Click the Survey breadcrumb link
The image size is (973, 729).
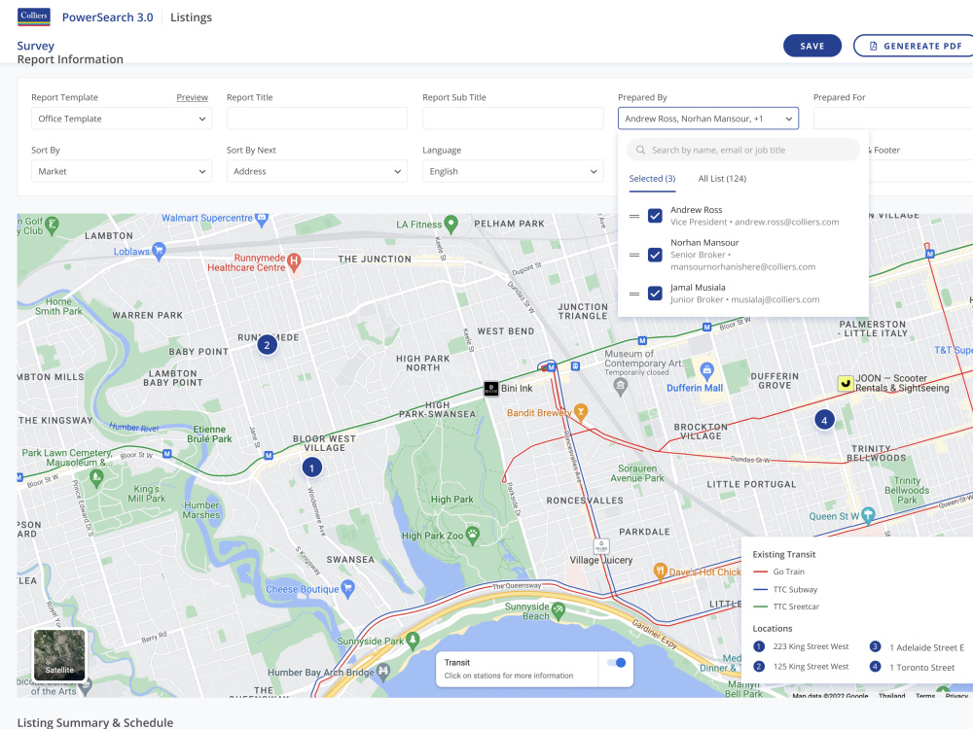tap(35, 46)
